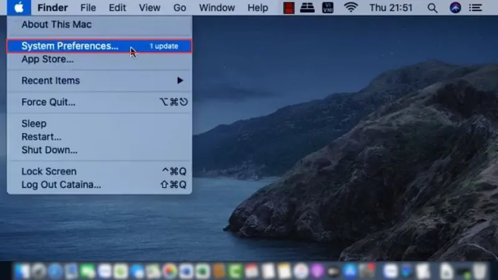The width and height of the screenshot is (498, 280).
Task: Select App Store... menu entry
Action: (x=47, y=59)
